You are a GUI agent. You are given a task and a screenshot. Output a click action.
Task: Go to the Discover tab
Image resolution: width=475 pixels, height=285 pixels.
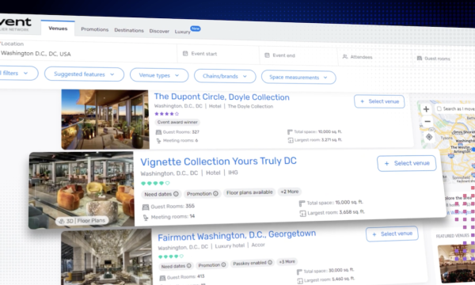click(x=159, y=31)
